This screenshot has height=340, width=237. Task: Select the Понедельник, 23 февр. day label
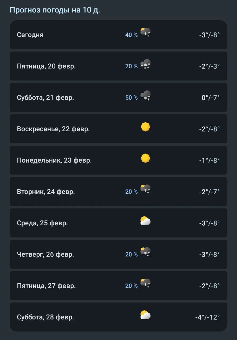coord(54,160)
